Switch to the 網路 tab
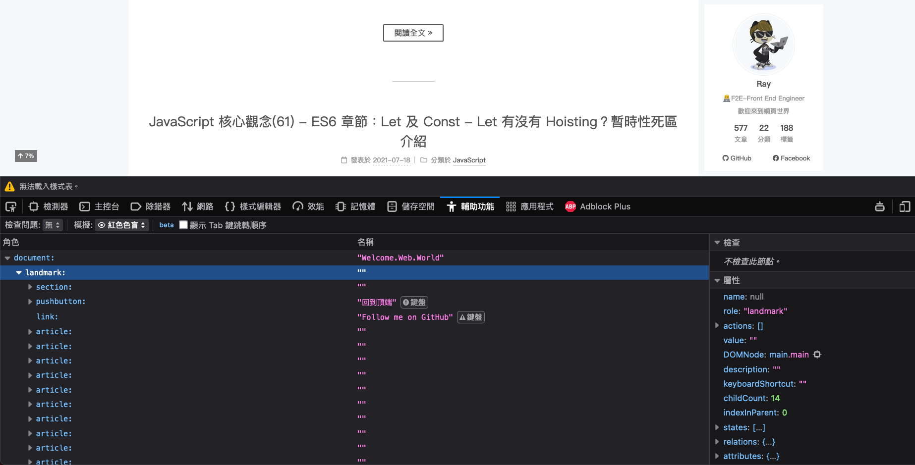This screenshot has height=465, width=915. [198, 207]
